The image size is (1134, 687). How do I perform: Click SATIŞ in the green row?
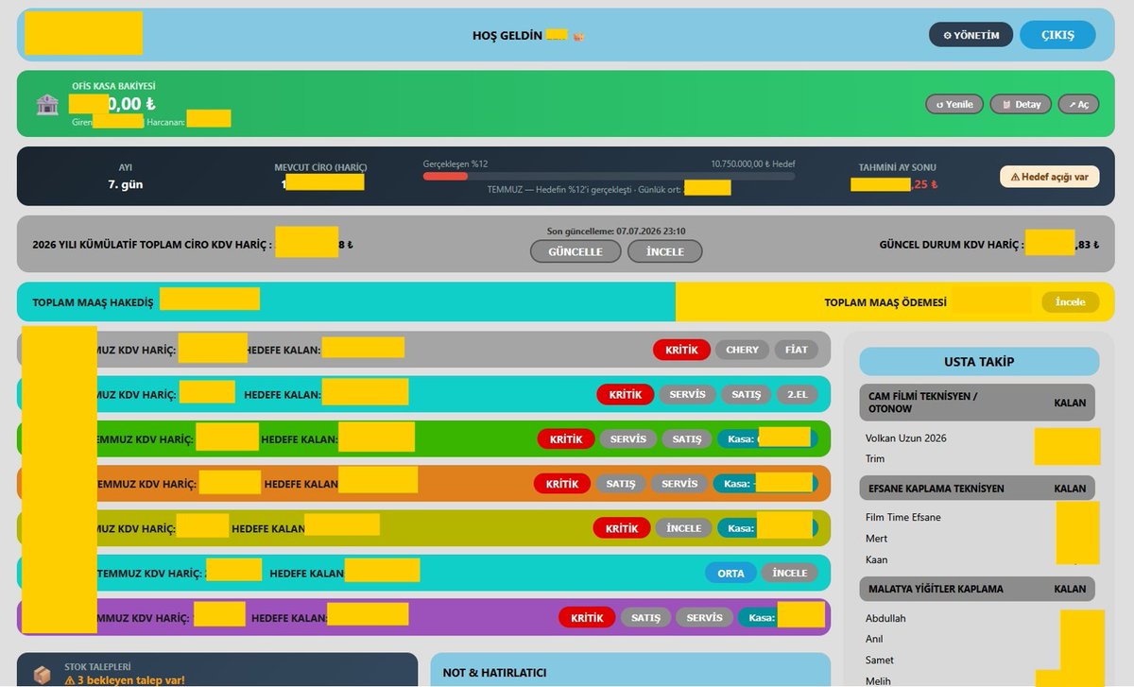click(x=687, y=438)
